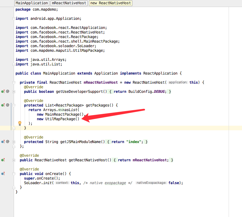The height and width of the screenshot is (217, 242).
Task: Collapse the import block using its fold marker
Action: click(14, 19)
